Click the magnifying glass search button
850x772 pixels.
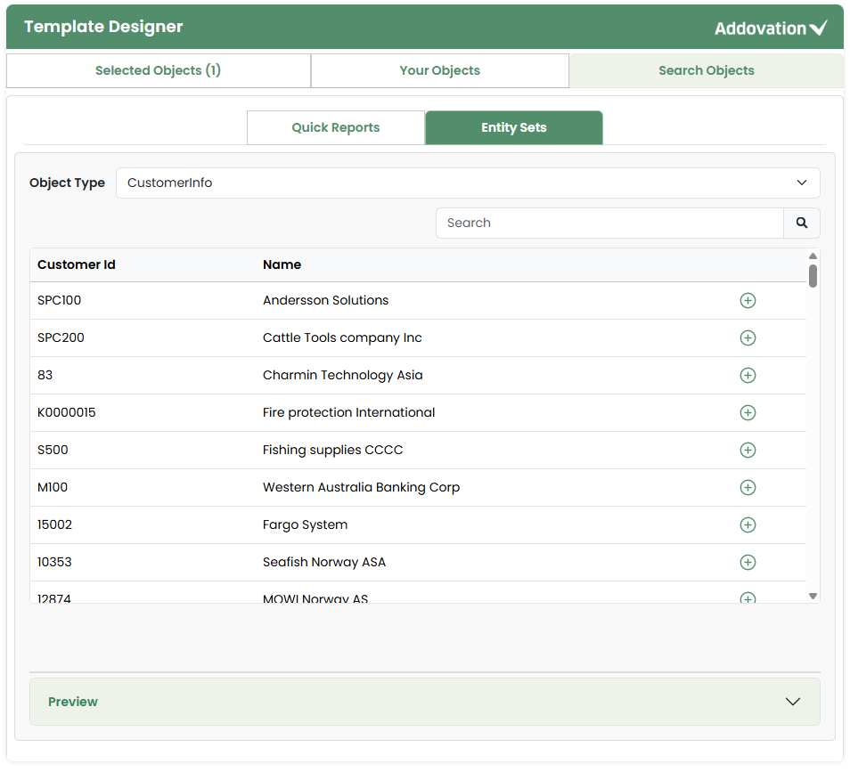coord(801,223)
